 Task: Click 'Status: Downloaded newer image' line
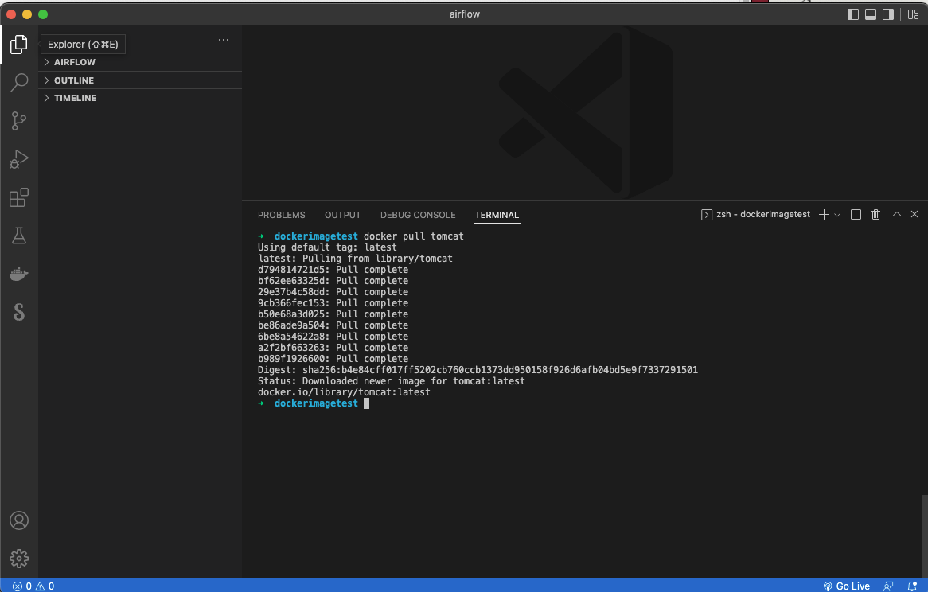(x=392, y=381)
